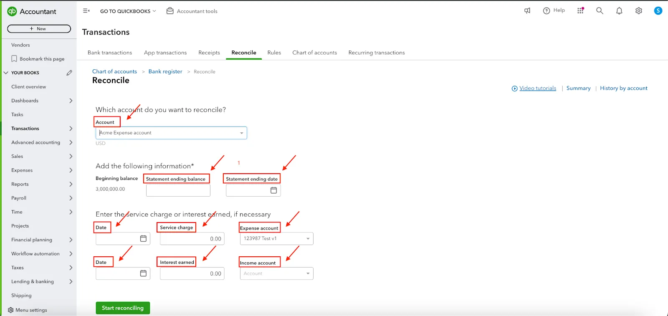Expand the Taxes sidebar submenu
The height and width of the screenshot is (316, 668).
pos(71,268)
